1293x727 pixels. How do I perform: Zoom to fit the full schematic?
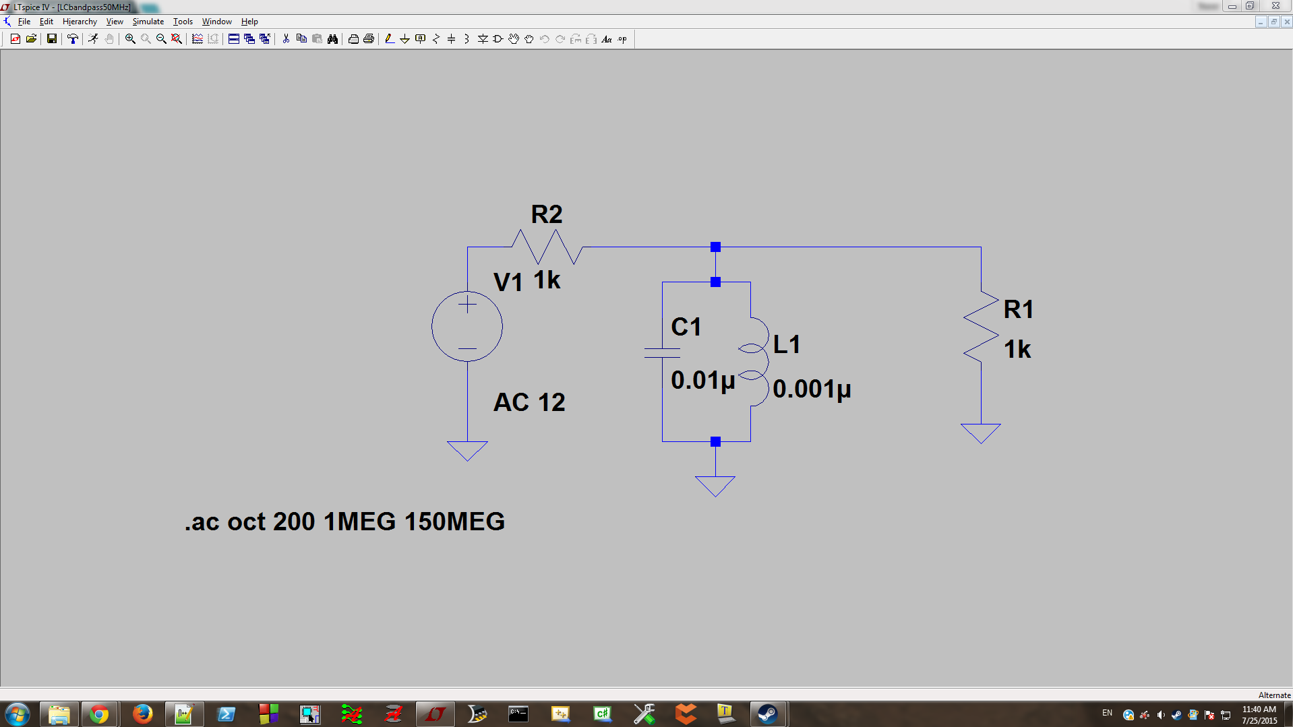(x=177, y=38)
